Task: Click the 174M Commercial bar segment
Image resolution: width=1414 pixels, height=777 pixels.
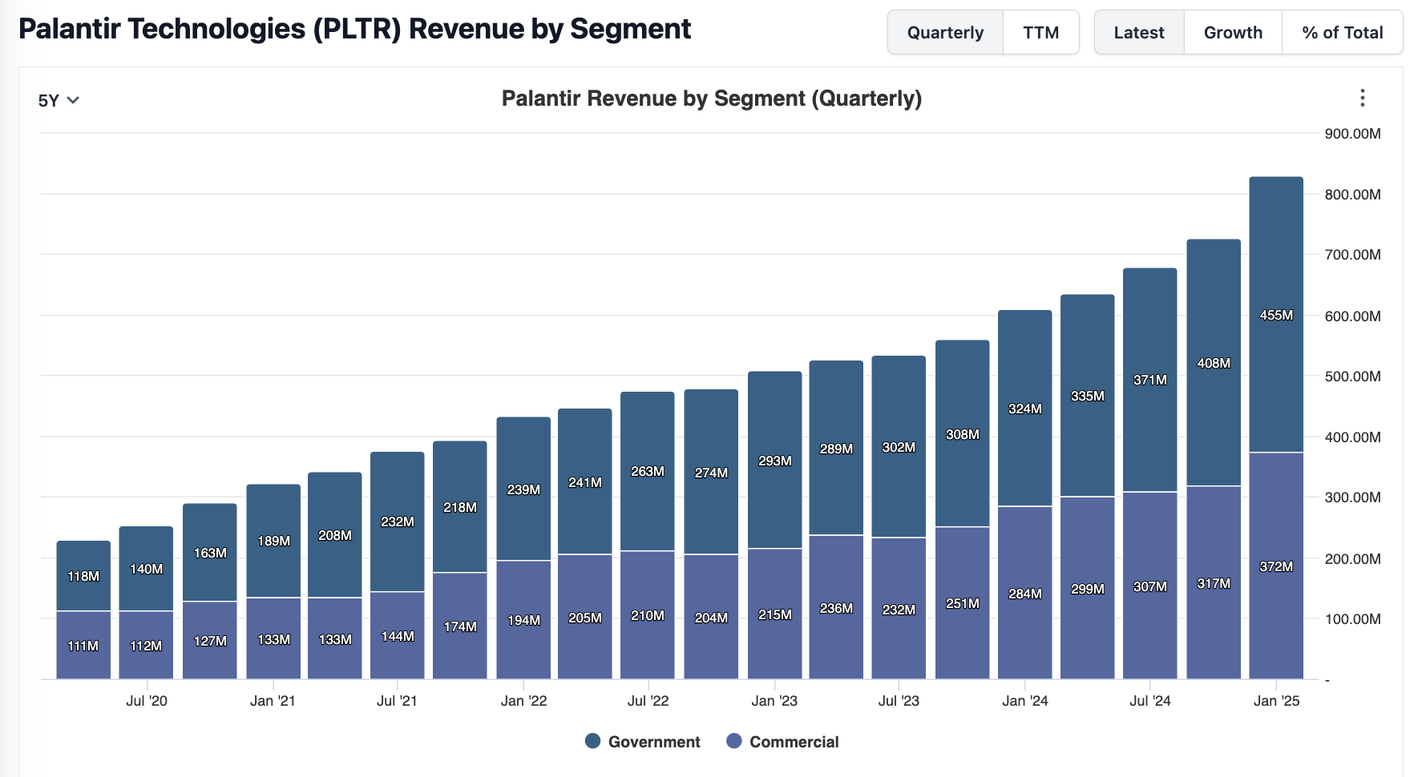Action: 460,626
